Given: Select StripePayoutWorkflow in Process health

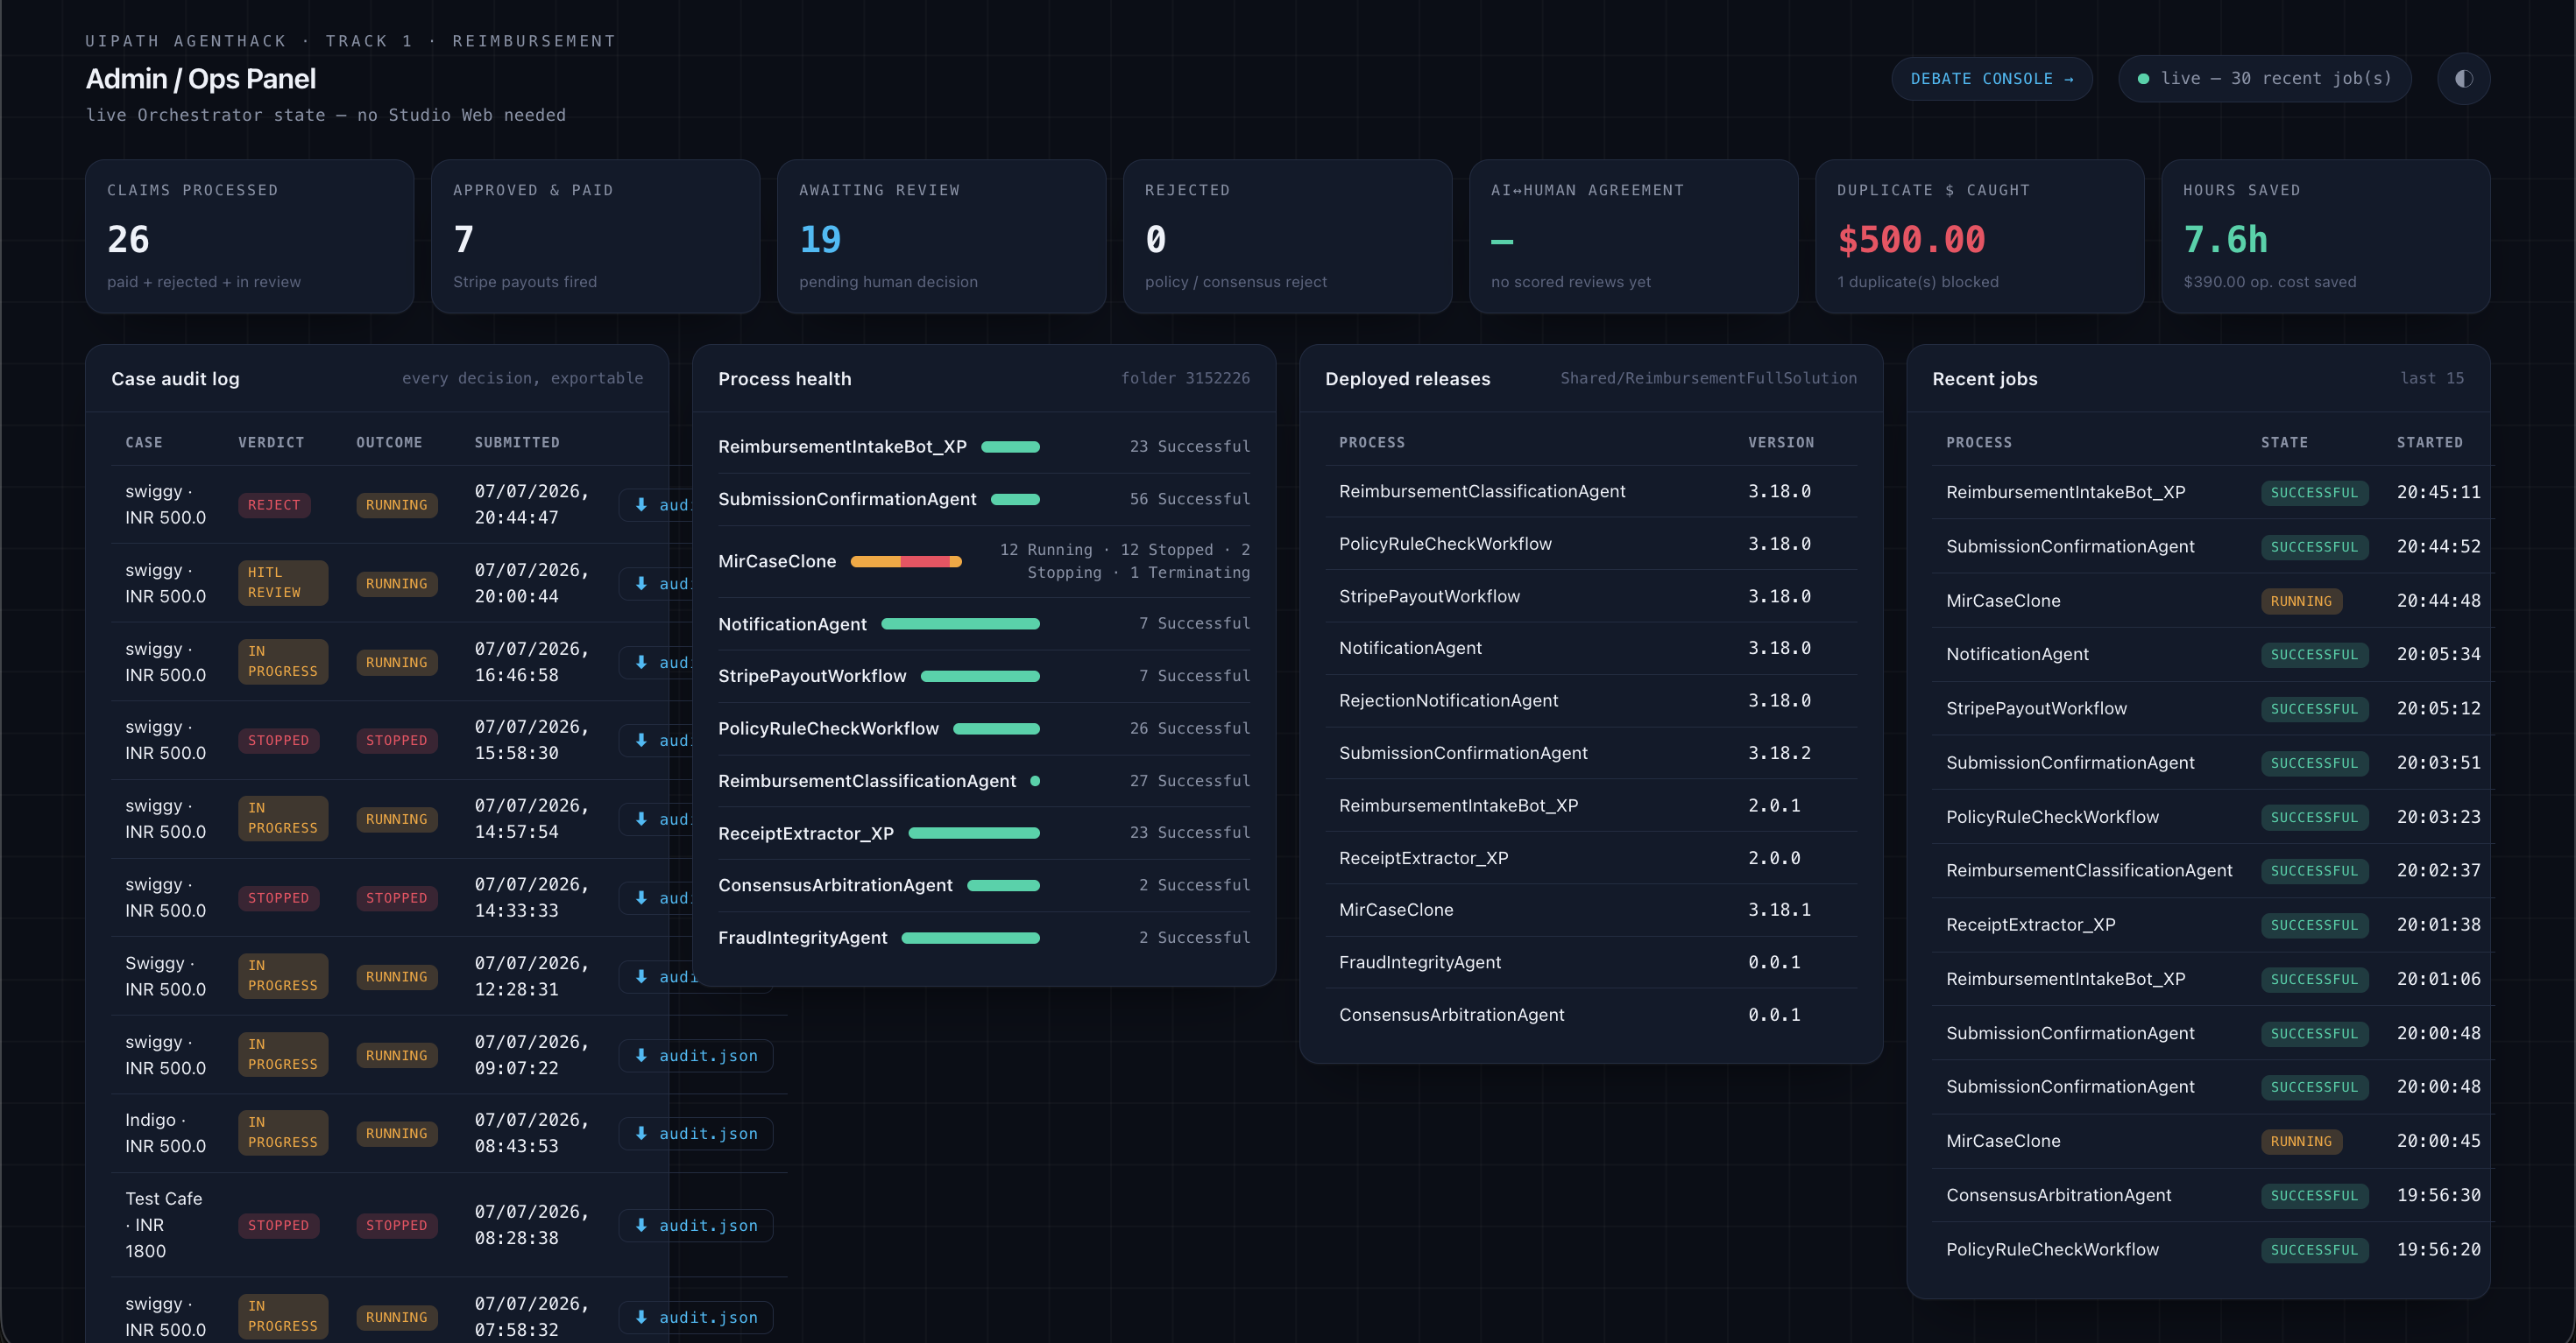Looking at the screenshot, I should (984, 676).
